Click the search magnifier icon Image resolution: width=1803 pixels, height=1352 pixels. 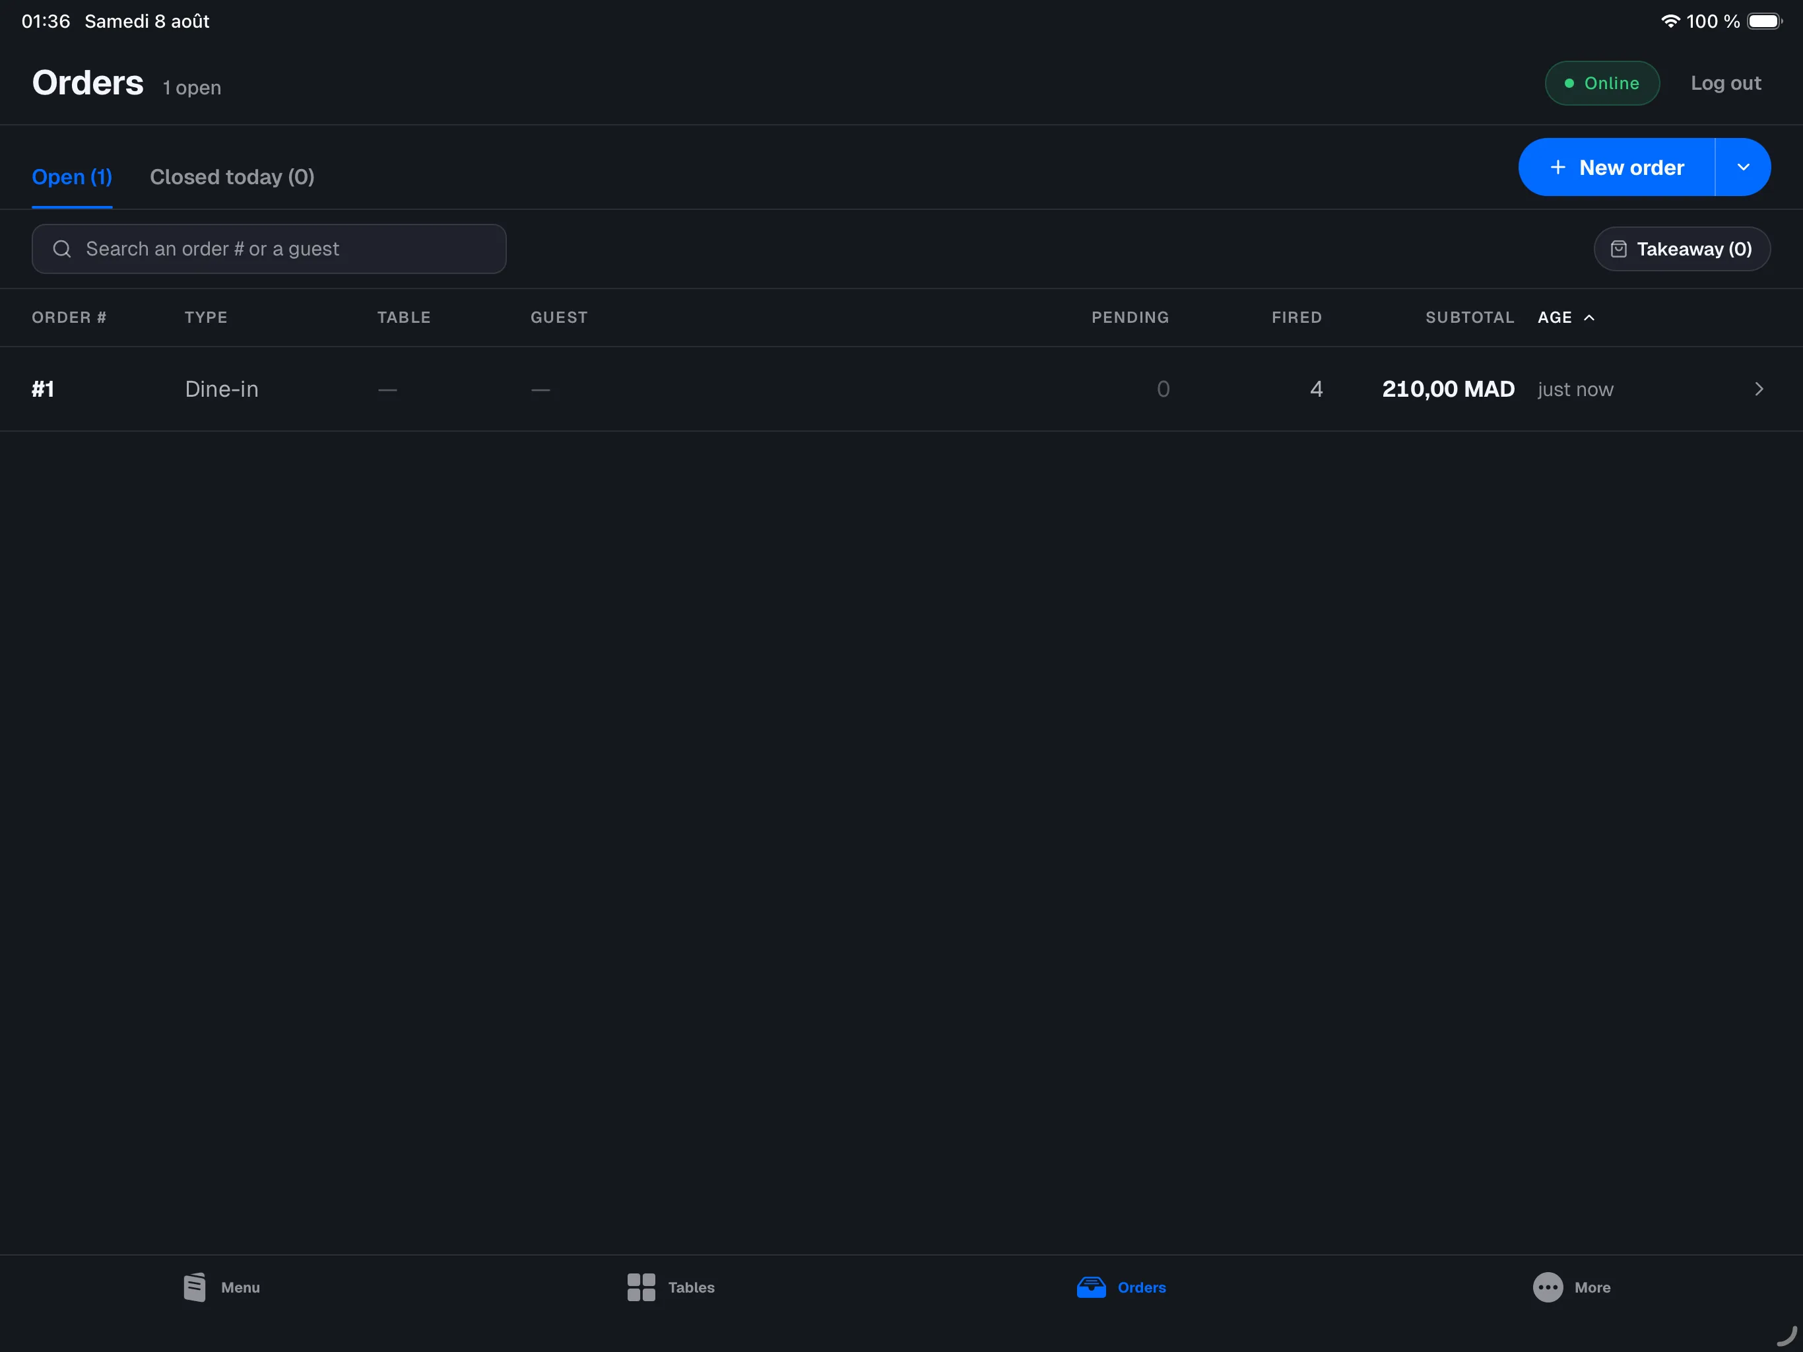click(x=62, y=249)
